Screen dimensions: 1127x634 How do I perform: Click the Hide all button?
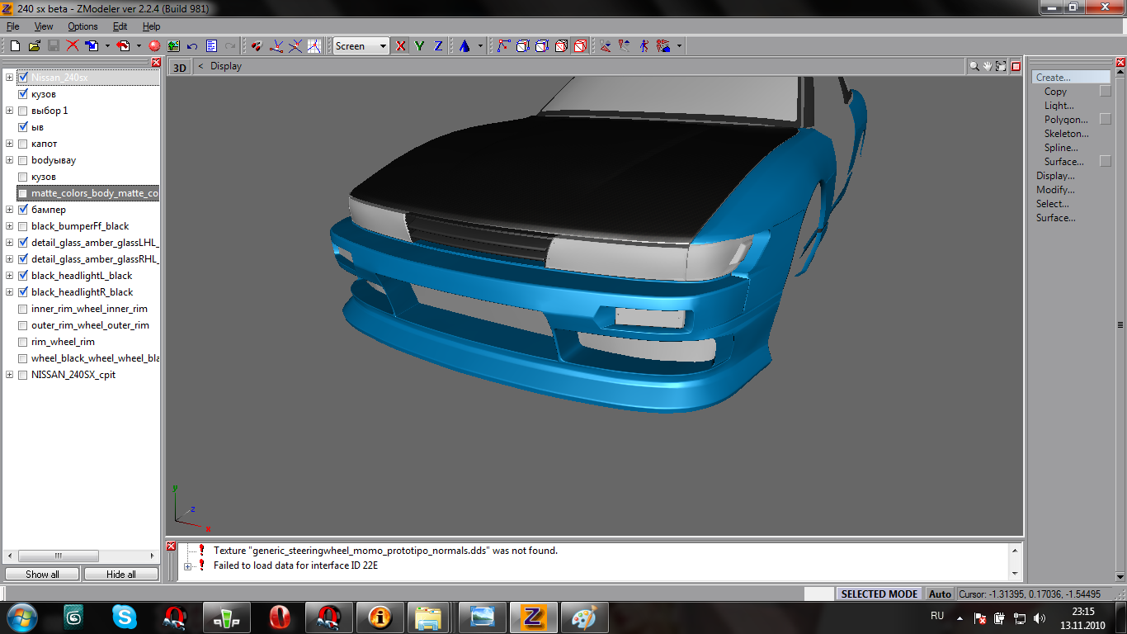pos(120,574)
